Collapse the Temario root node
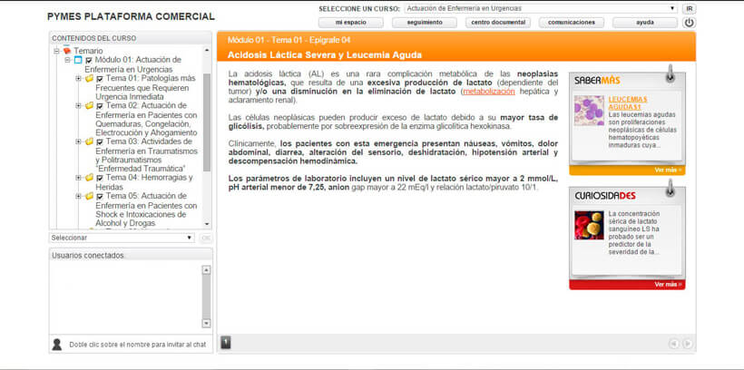744x370 pixels. click(57, 50)
